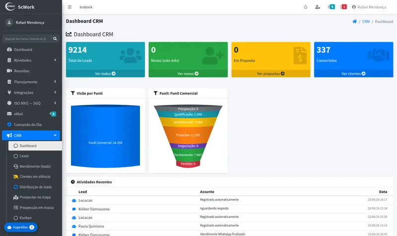Click the group-of-people icon on Total de Leads

coord(131,56)
